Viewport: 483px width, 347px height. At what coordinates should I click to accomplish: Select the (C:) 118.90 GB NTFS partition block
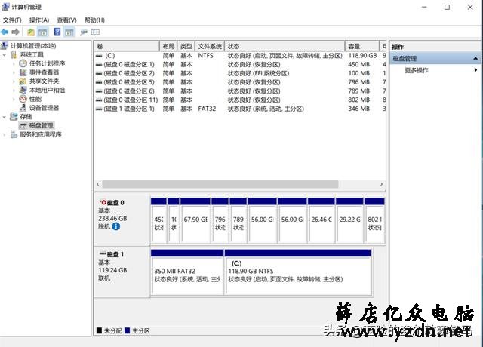(x=298, y=272)
